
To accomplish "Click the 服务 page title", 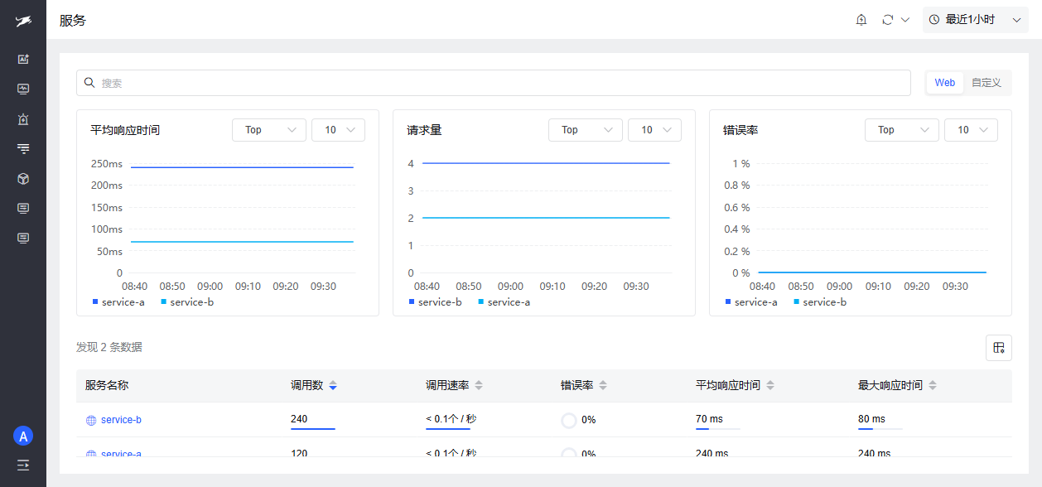I will [73, 21].
